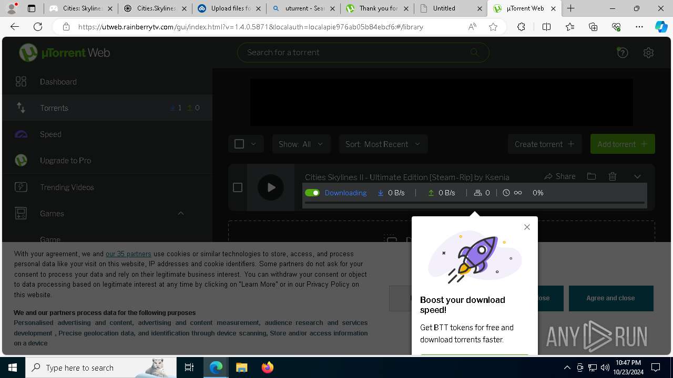
Task: Open the µTorrent settings gear
Action: click(x=648, y=52)
